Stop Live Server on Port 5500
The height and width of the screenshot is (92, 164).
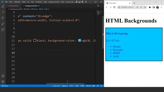point(90,86)
